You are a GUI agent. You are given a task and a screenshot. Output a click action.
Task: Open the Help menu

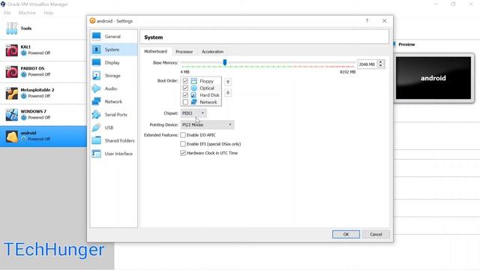[48, 13]
